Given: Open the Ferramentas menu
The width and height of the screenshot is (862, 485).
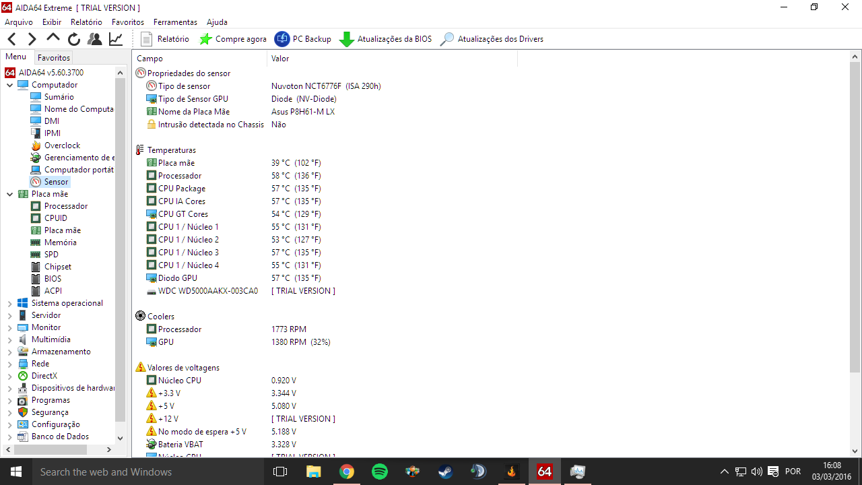Looking at the screenshot, I should (175, 22).
